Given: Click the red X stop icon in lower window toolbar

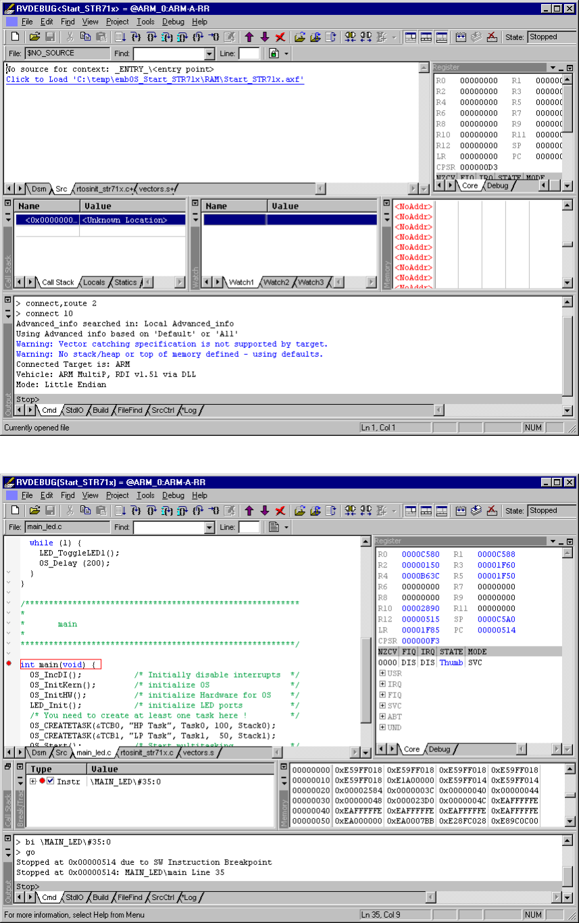Looking at the screenshot, I should [x=280, y=510].
